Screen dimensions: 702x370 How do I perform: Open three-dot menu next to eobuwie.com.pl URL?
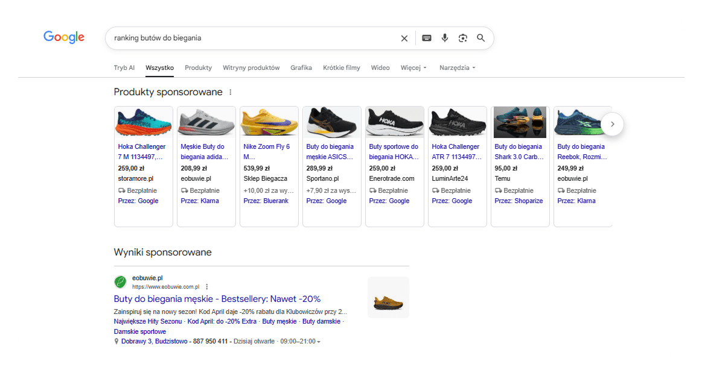[x=207, y=287]
